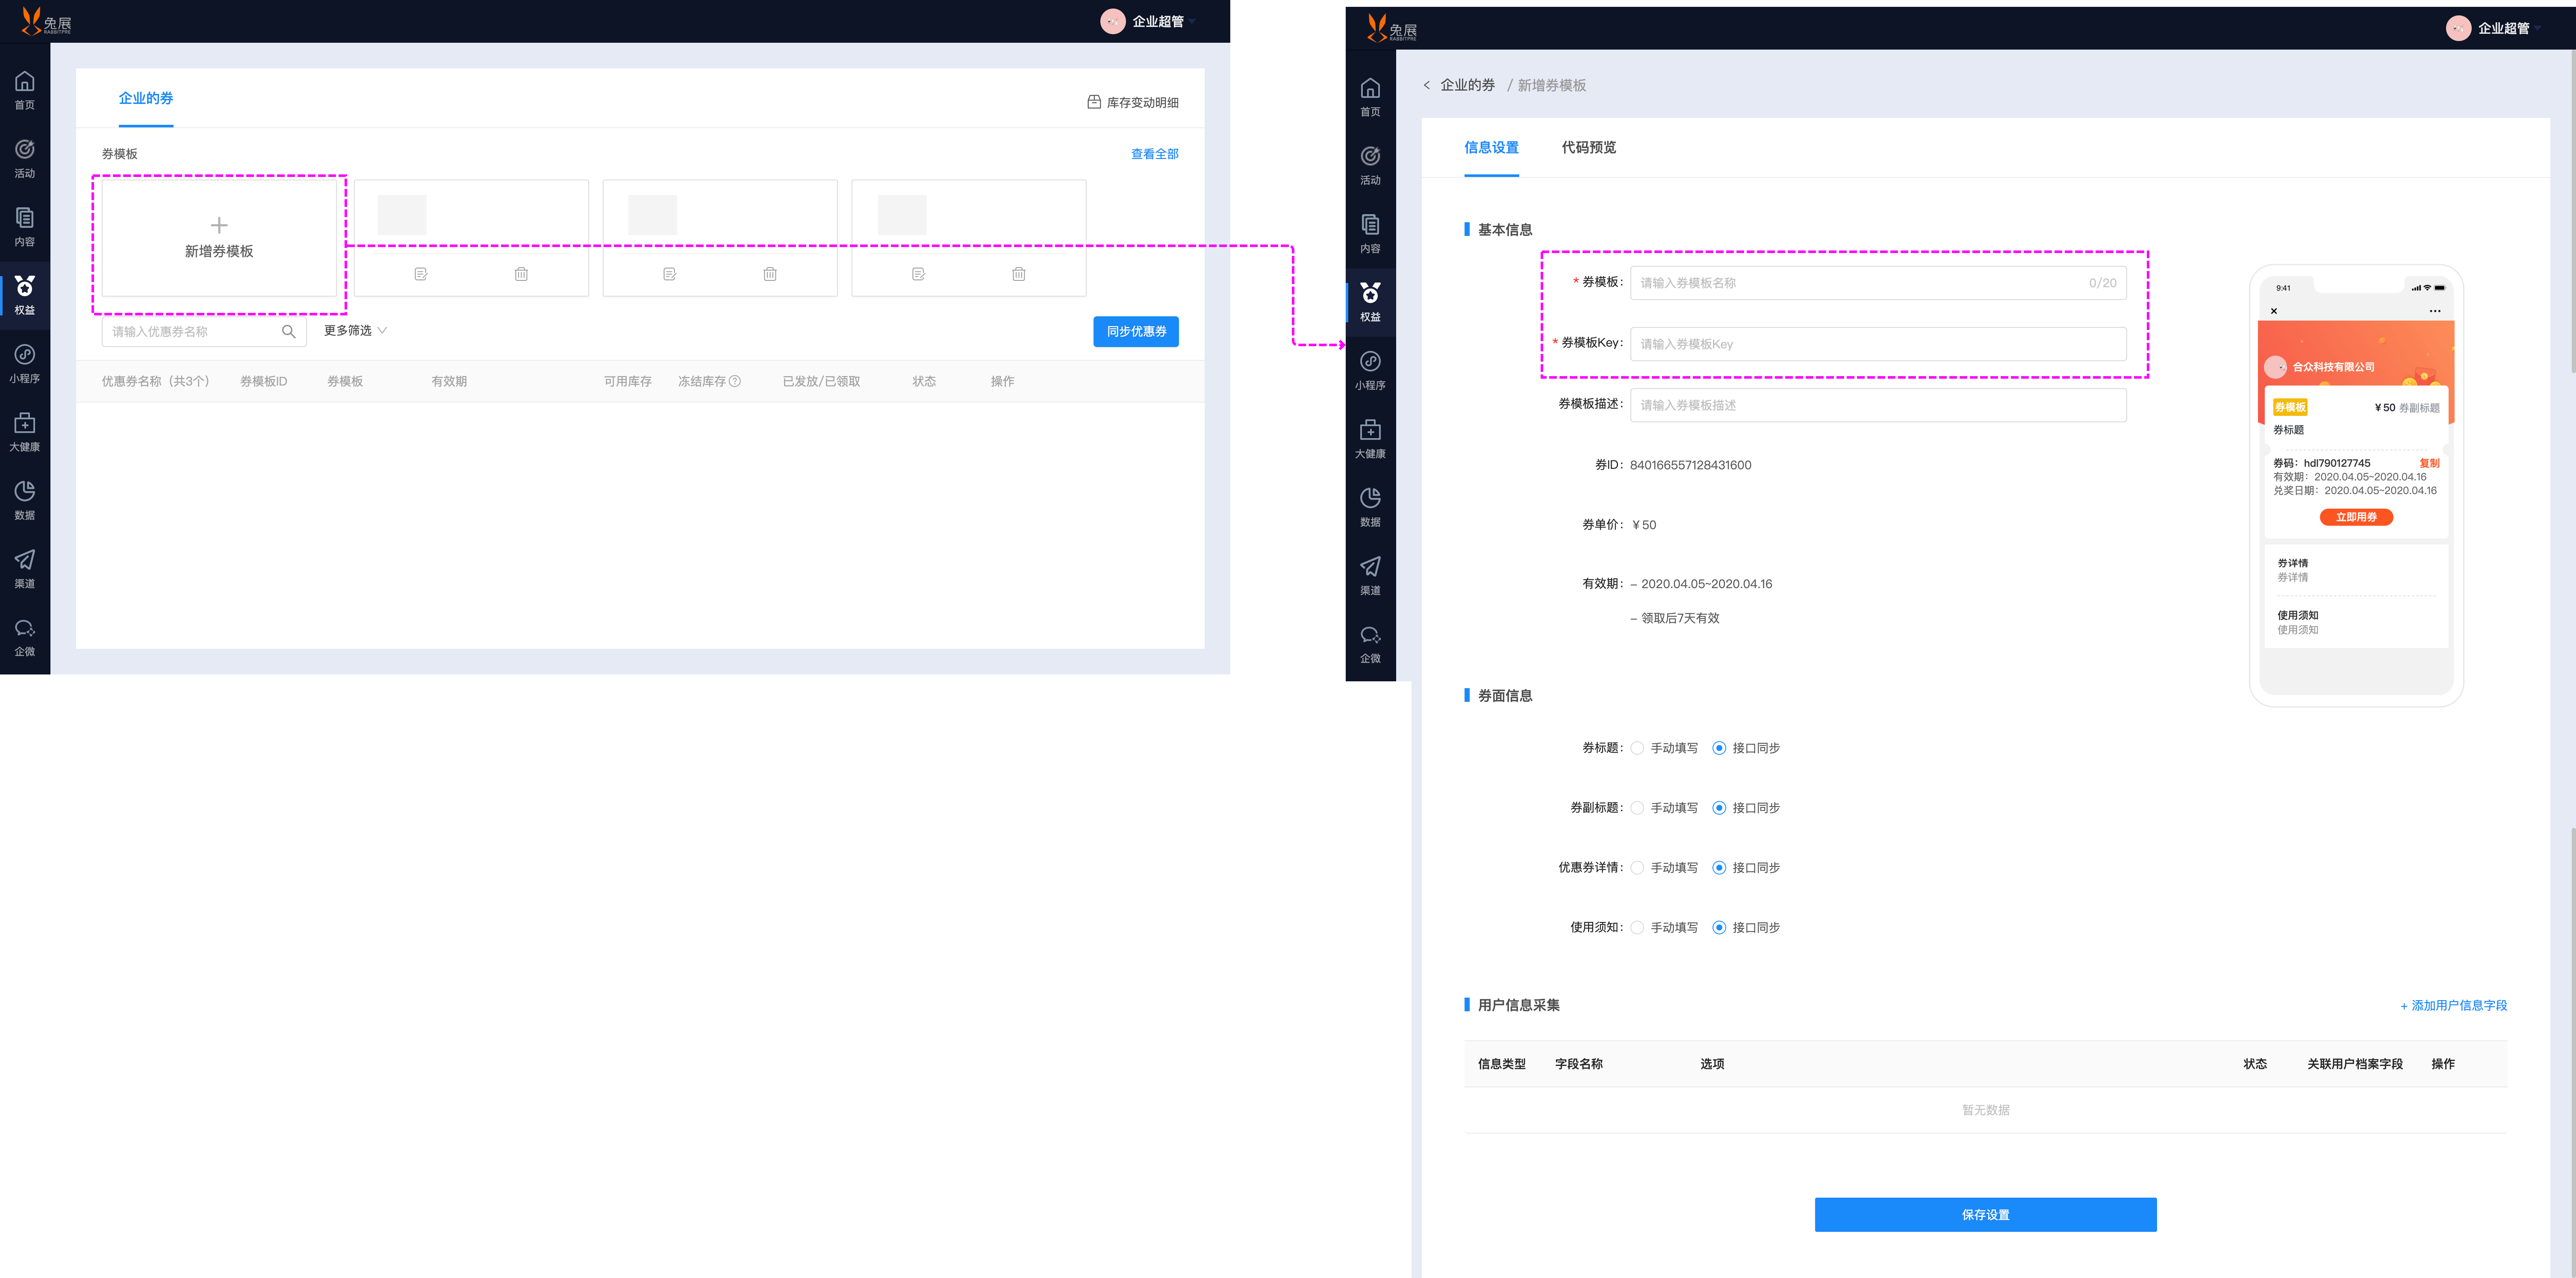The height and width of the screenshot is (1278, 2576).
Task: Switch to 企业的券 tab
Action: [x=146, y=98]
